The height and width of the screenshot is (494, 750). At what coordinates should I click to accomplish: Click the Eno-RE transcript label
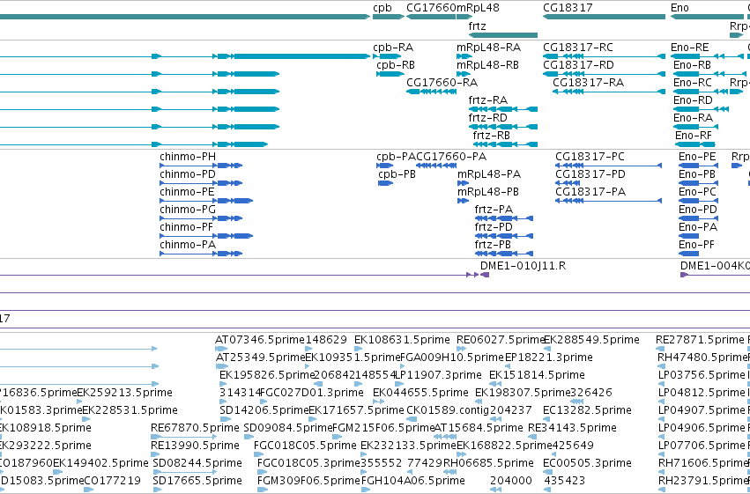(690, 48)
